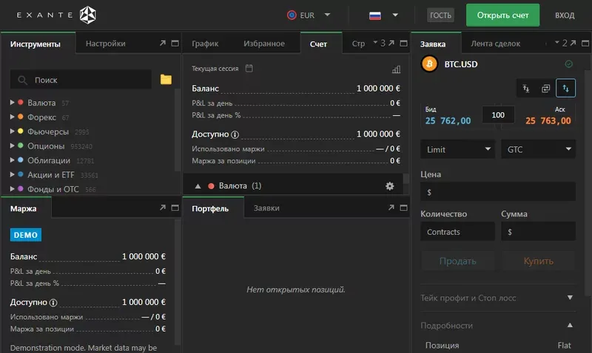This screenshot has width=592, height=353.
Task: Click the Купить buy button
Action: click(539, 261)
